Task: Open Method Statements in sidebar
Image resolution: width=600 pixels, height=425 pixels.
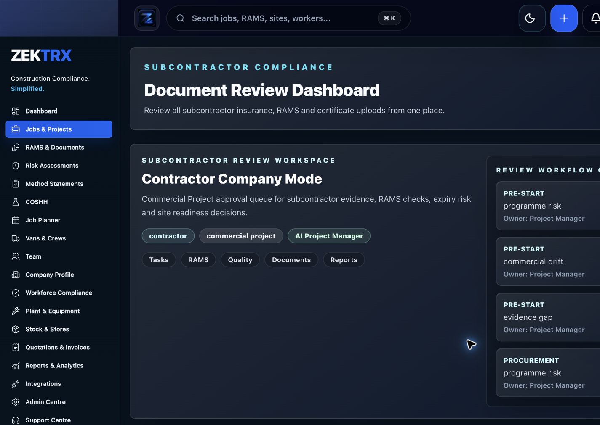Action: click(x=59, y=184)
